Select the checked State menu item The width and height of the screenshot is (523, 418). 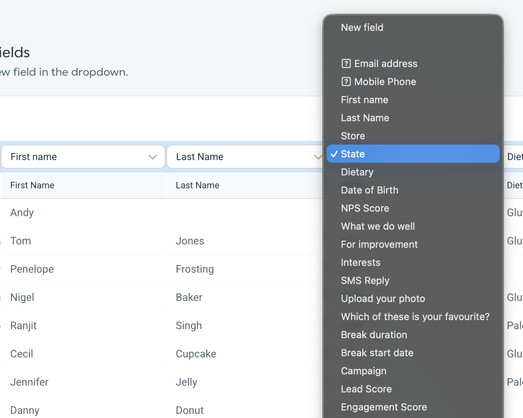413,154
